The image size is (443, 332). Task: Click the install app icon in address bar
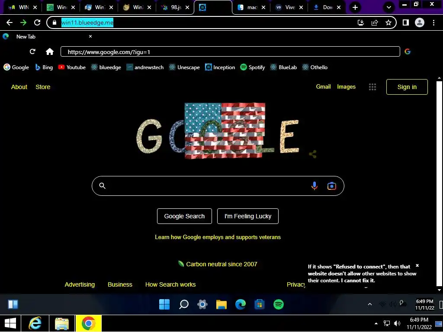[361, 22]
